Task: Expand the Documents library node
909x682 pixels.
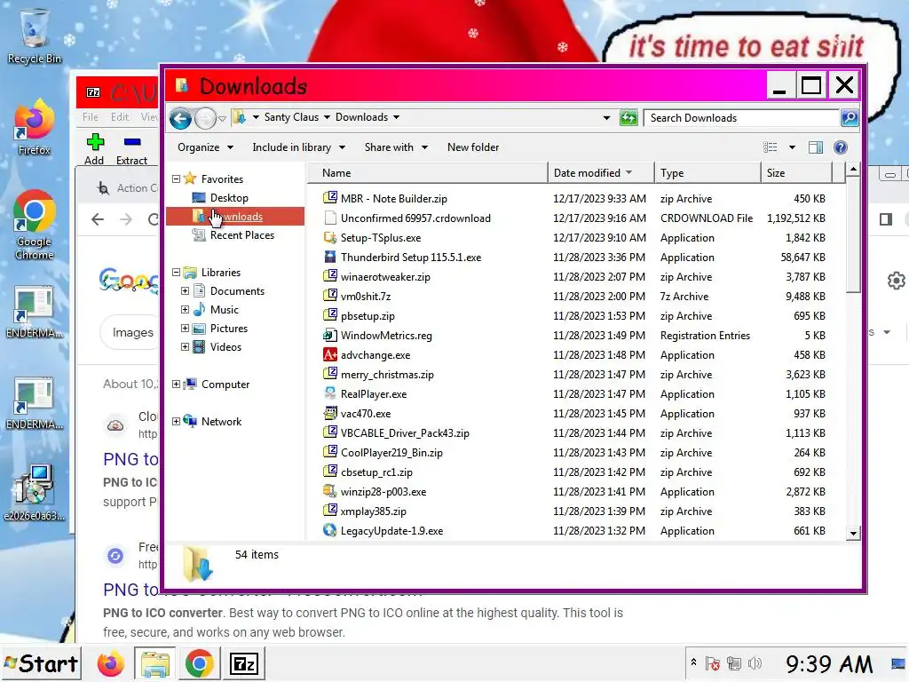Action: pyautogui.click(x=185, y=291)
